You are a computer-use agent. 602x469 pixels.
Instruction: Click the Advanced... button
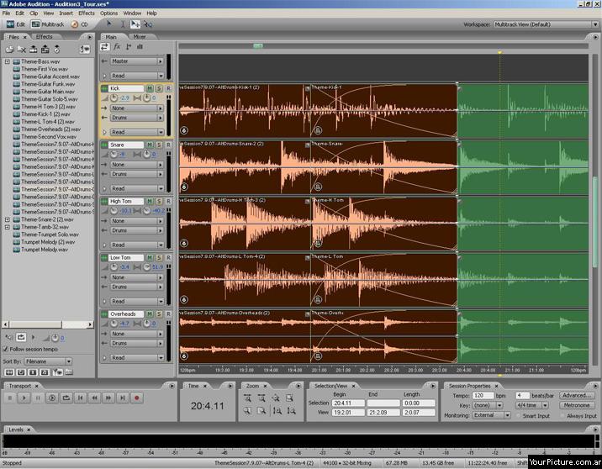[577, 395]
